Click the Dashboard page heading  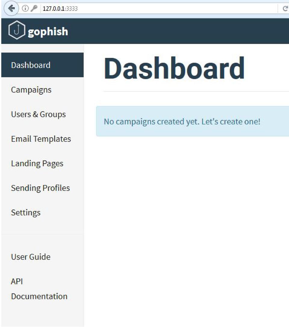(x=174, y=68)
